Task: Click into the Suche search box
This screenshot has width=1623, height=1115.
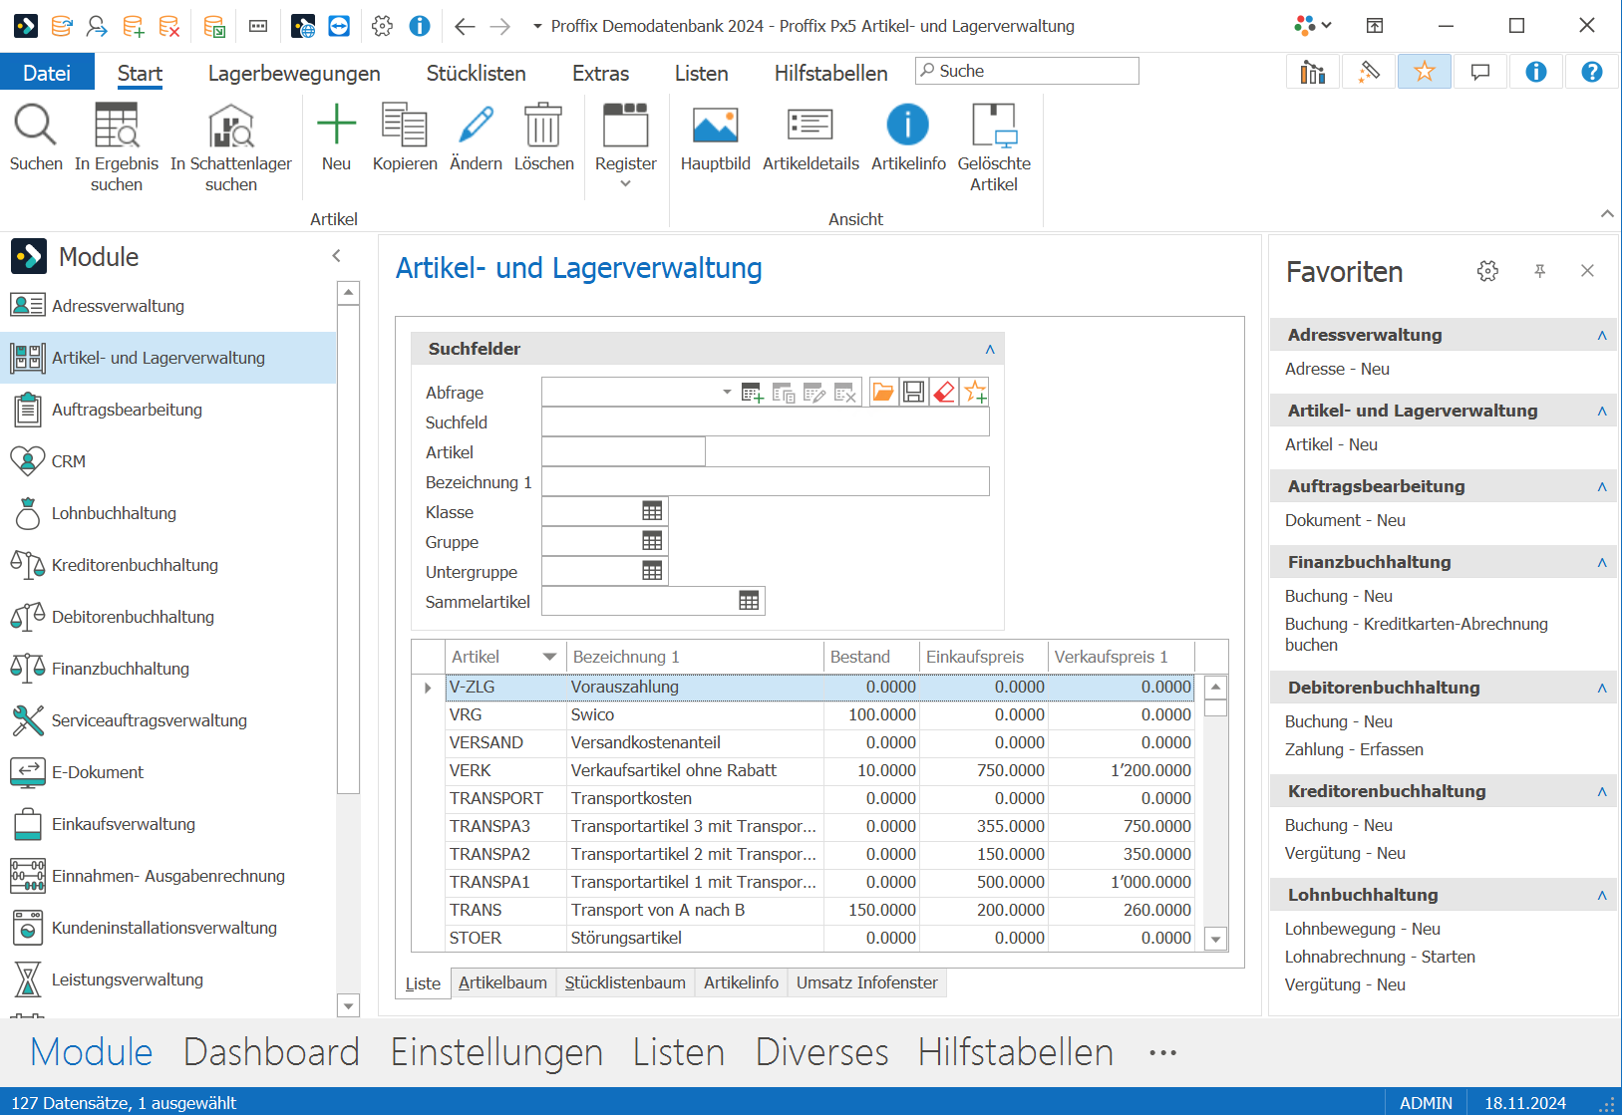Action: tap(1027, 71)
